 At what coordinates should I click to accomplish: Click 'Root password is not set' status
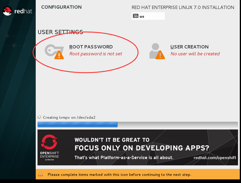point(96,54)
